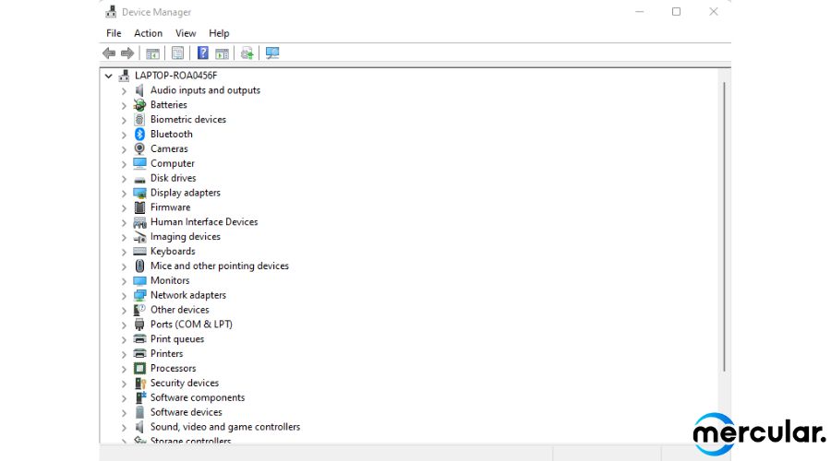This screenshot has width=831, height=461.
Task: Open the Help menu
Action: [x=219, y=33]
